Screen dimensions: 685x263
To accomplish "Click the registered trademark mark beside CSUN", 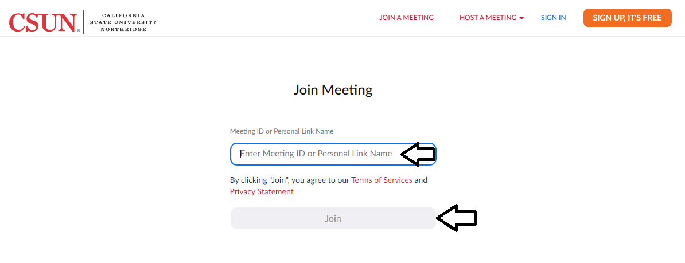I will (x=79, y=31).
